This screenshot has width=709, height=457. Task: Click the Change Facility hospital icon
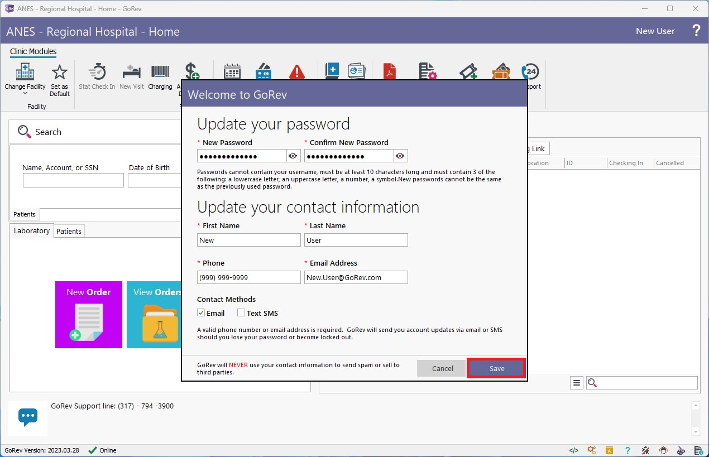tap(25, 72)
